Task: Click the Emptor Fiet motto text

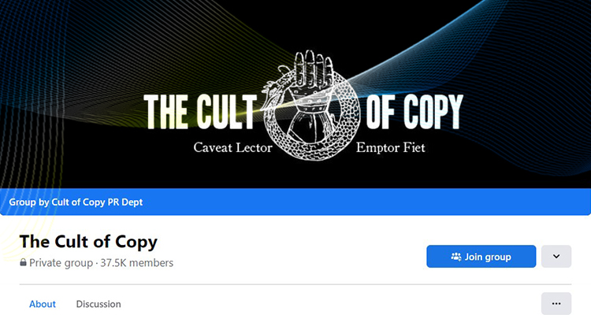Action: (391, 147)
